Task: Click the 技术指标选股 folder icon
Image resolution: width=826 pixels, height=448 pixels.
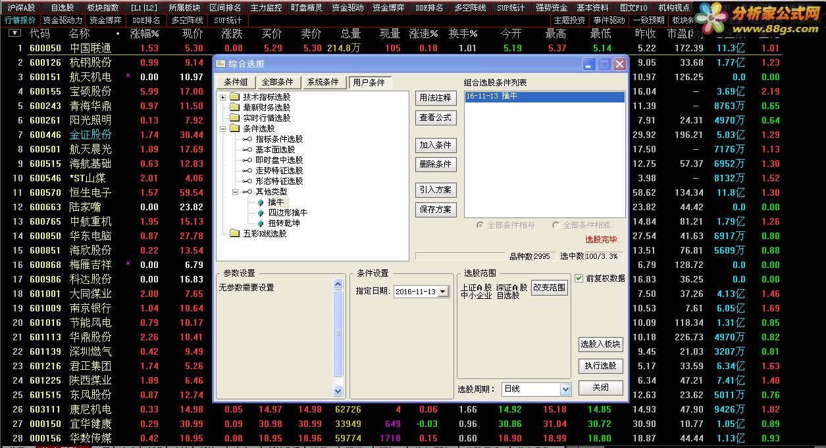Action: 235,97
